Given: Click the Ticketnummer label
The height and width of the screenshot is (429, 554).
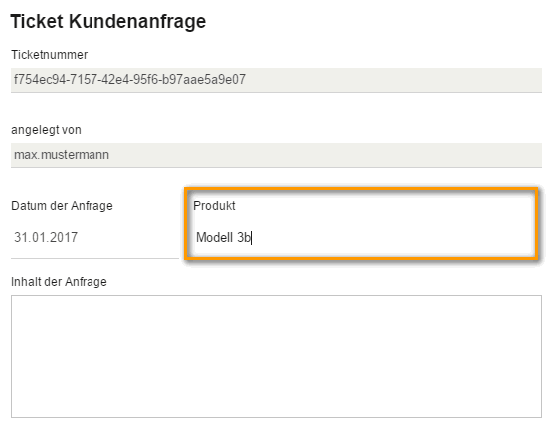Looking at the screenshot, I should pos(49,55).
